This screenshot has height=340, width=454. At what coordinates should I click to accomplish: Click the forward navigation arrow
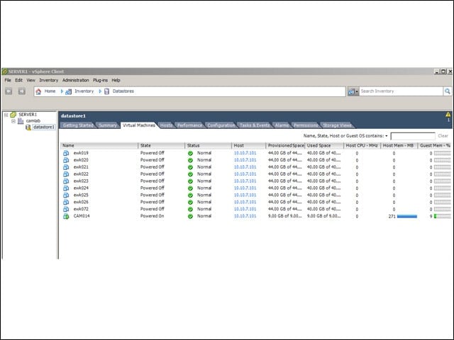[x=22, y=91]
